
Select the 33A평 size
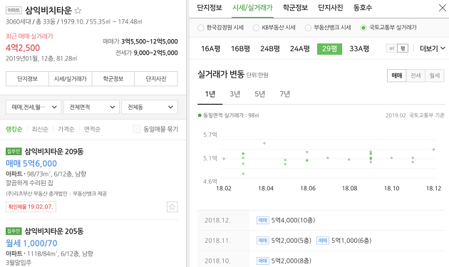click(x=359, y=49)
